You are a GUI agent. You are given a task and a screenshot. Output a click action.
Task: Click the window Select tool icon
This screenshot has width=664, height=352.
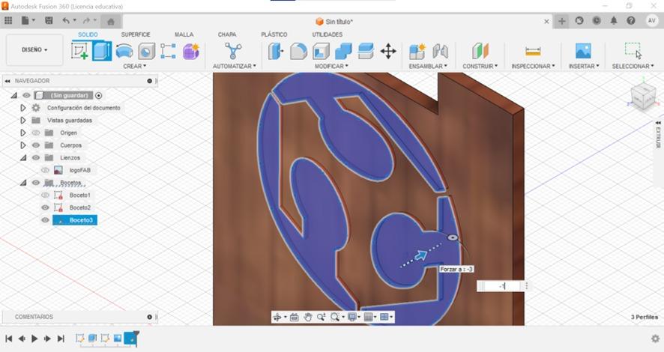(x=633, y=50)
